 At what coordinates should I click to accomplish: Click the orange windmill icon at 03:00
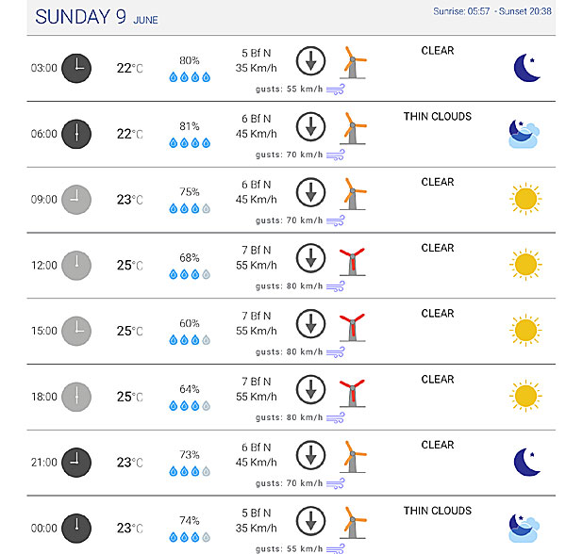353,62
